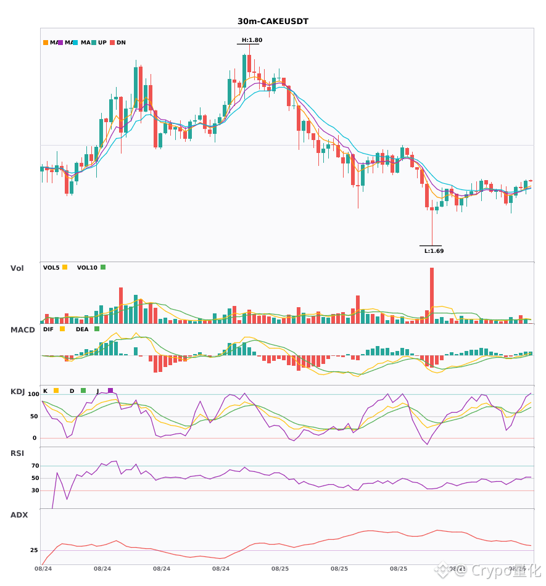Click the yellow K legend swatch
Image resolution: width=546 pixels, height=586 pixels.
click(x=56, y=390)
